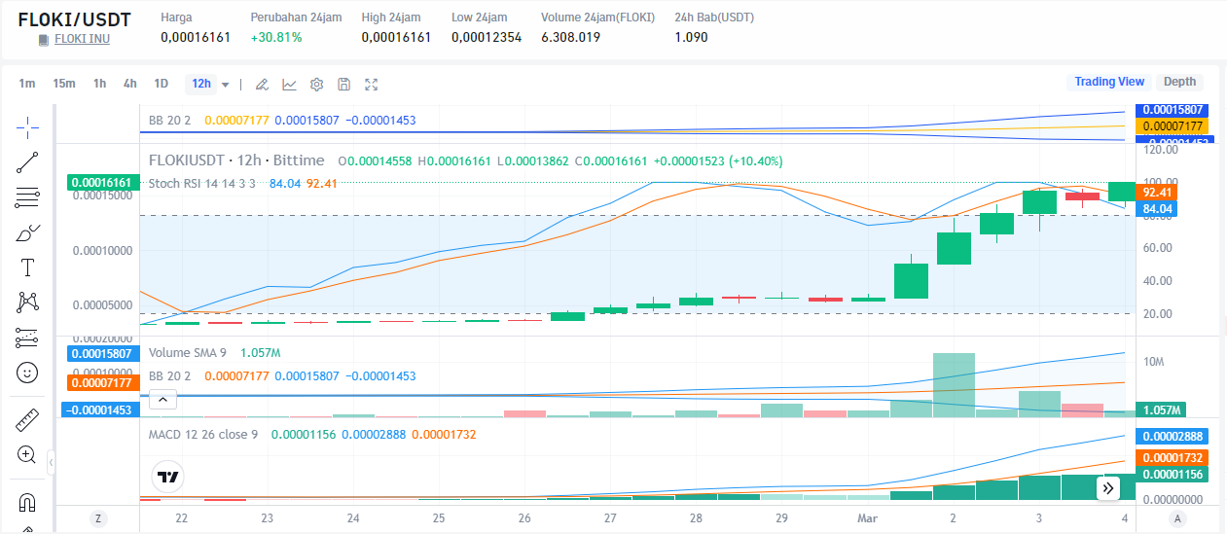This screenshot has width=1227, height=534.
Task: Select the crosshair cursor tool
Action: click(27, 125)
